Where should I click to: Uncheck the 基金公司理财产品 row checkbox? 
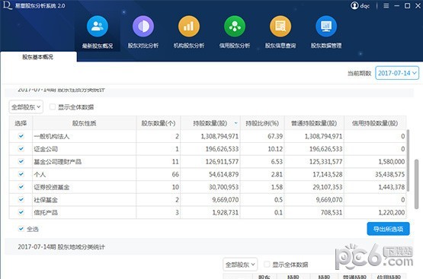(21, 161)
